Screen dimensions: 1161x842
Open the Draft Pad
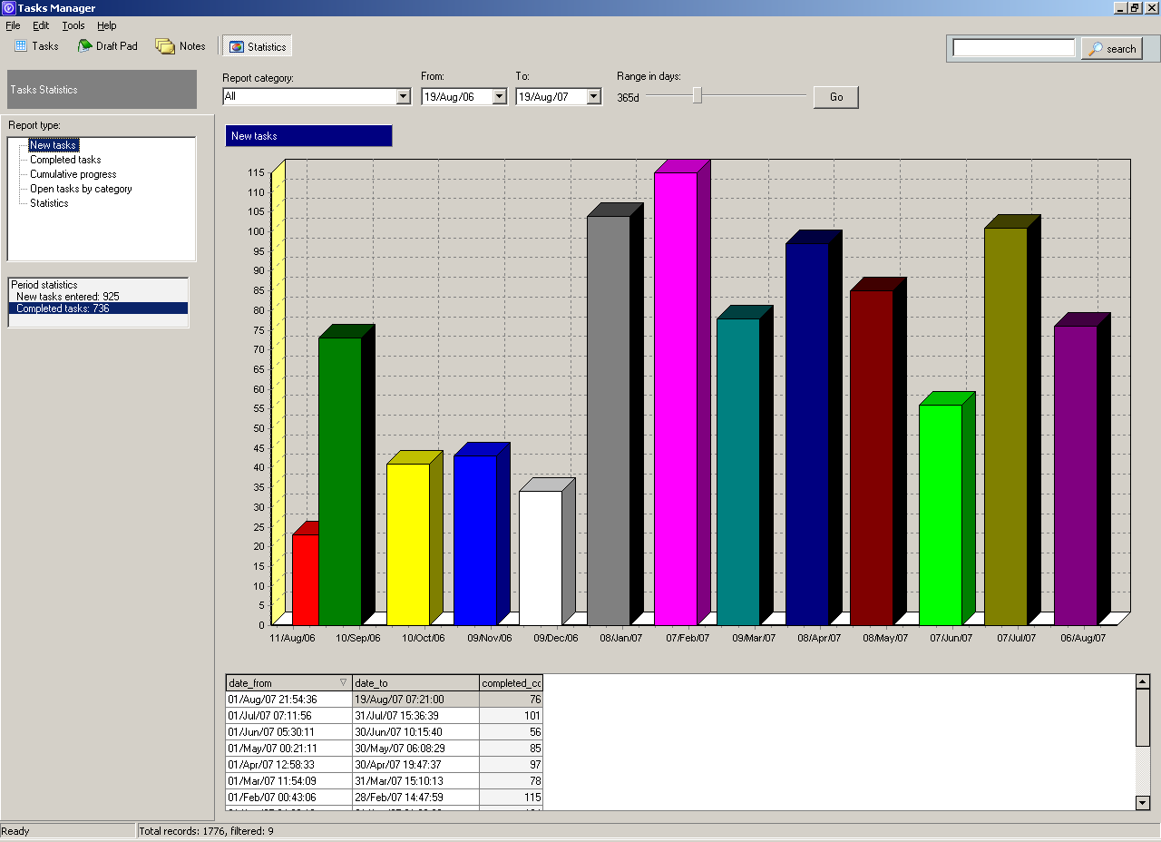[107, 45]
